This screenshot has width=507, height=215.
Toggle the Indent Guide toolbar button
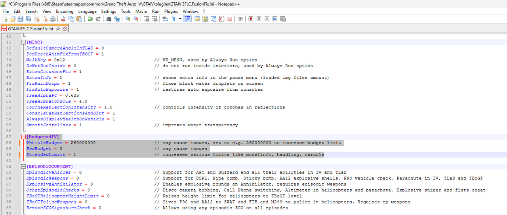click(x=187, y=19)
